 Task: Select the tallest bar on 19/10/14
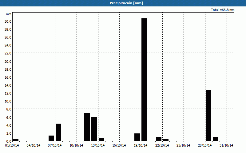pyautogui.click(x=144, y=80)
